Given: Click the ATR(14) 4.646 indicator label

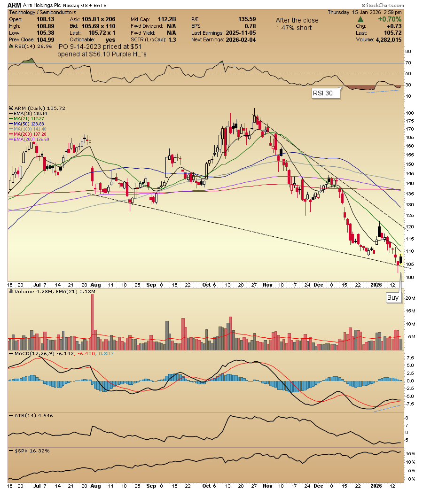Looking at the screenshot, I should click(31, 416).
